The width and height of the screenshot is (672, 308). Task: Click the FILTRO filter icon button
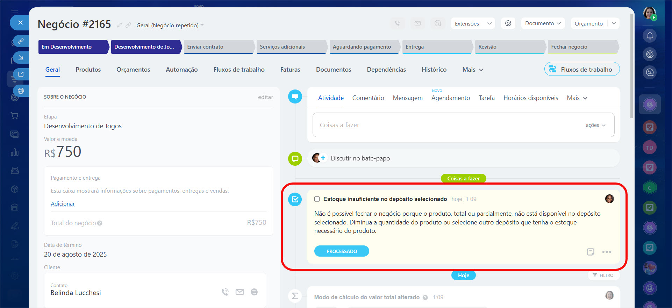pos(603,275)
